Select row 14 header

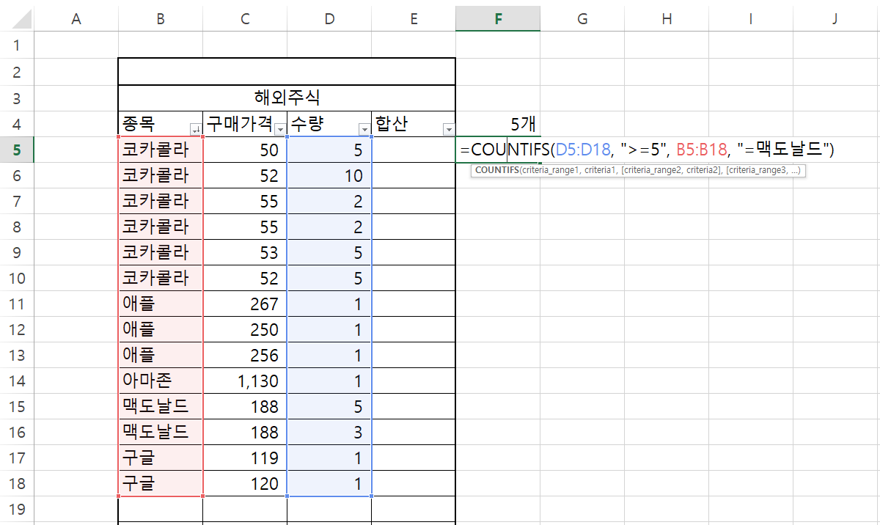click(17, 381)
